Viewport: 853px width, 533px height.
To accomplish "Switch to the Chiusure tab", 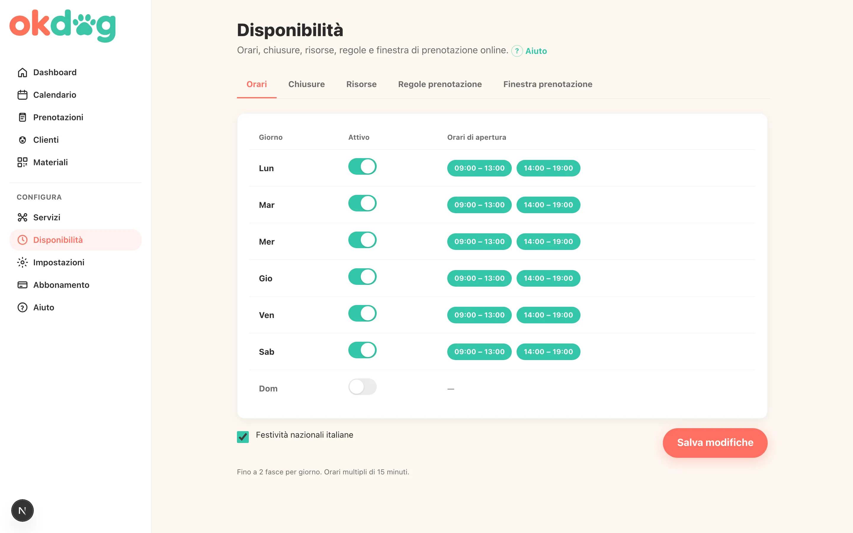I will [306, 84].
